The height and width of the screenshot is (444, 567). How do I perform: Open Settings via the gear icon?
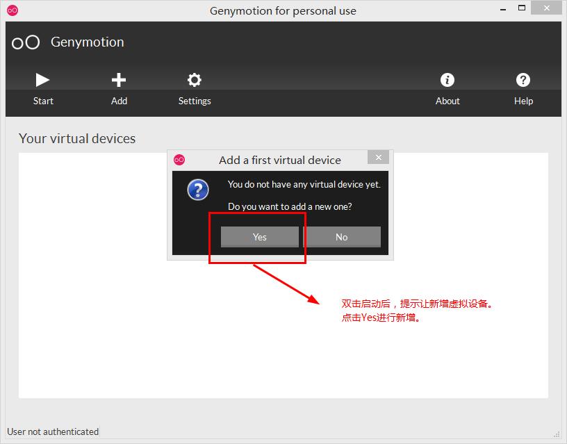click(x=195, y=80)
